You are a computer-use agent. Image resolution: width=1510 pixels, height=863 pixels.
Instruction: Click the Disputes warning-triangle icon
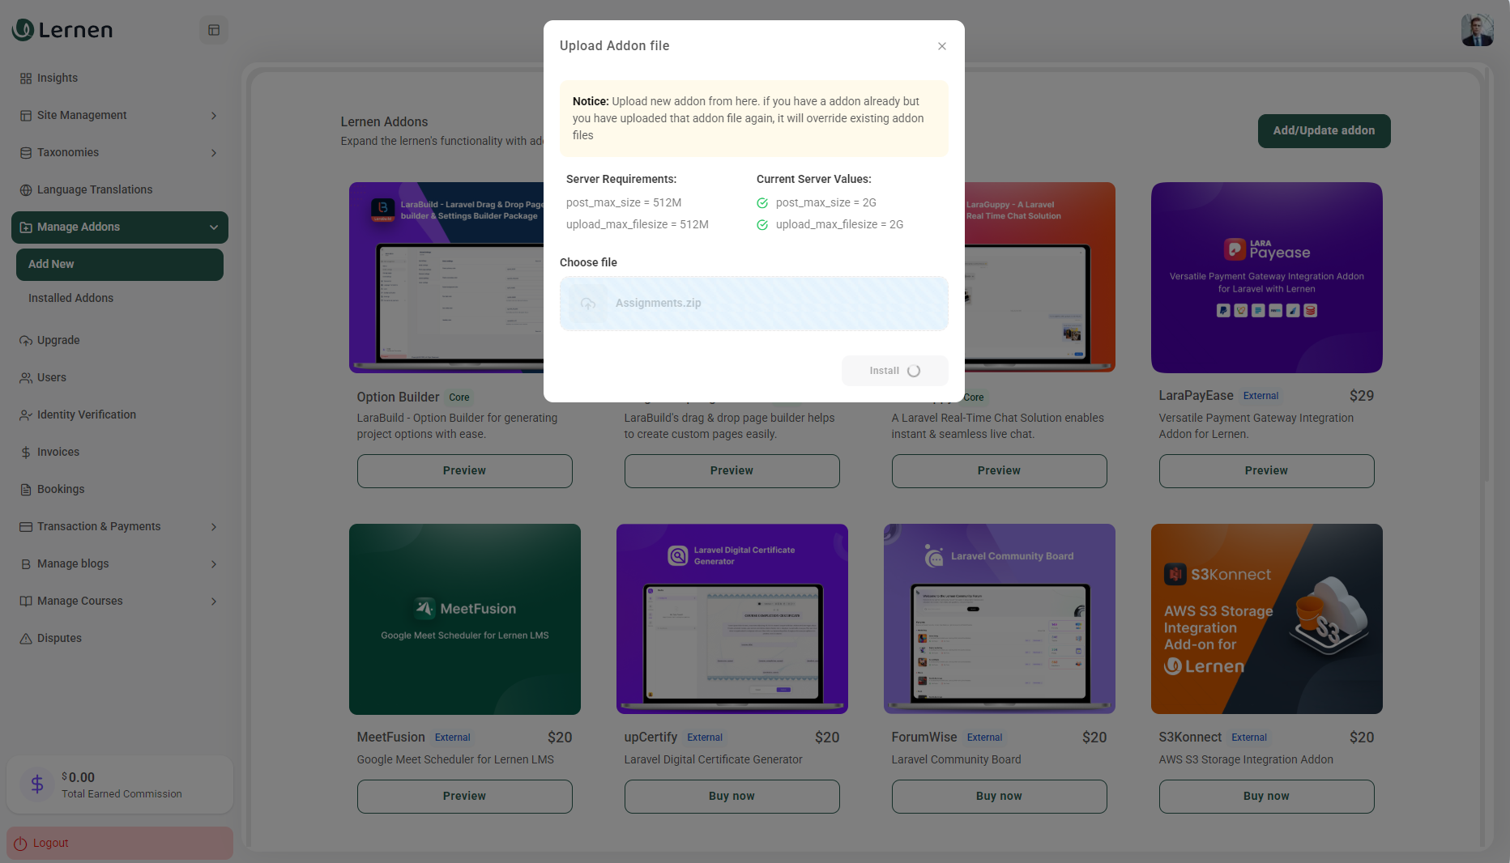[x=25, y=638]
